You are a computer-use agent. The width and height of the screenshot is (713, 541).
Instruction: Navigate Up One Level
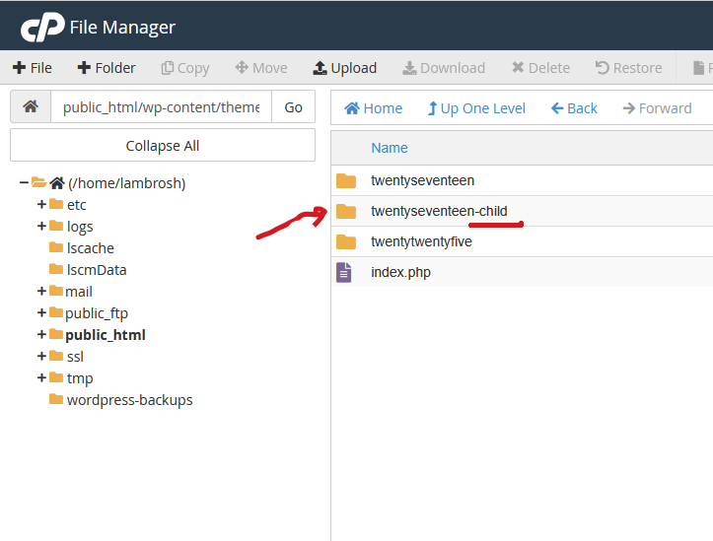(x=476, y=108)
